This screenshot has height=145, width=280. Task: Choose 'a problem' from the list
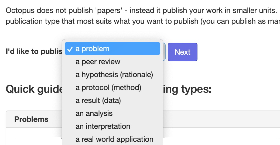pyautogui.click(x=92, y=49)
